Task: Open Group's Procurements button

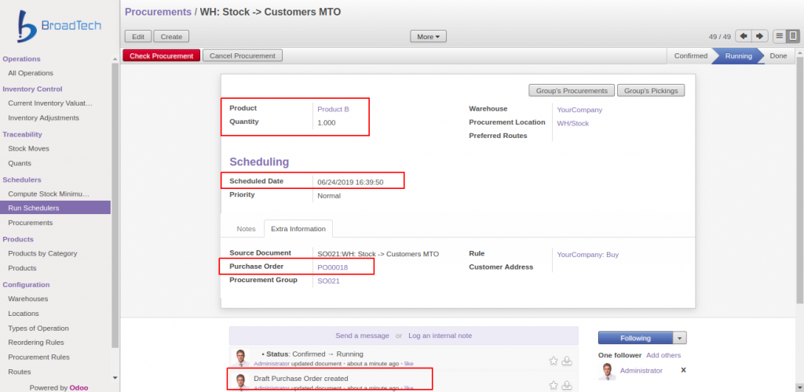Action: (x=572, y=91)
